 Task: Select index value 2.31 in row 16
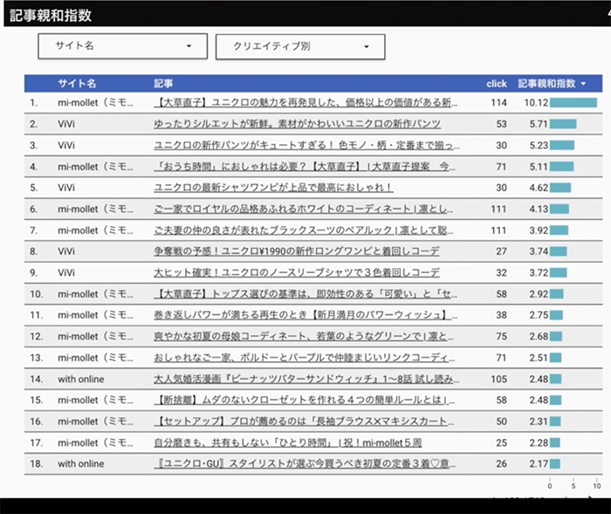click(x=539, y=421)
